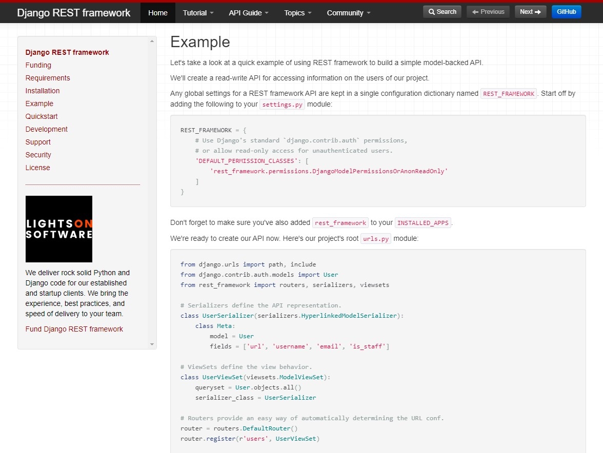
Task: Click the Django REST framework brand title in navbar
Action: (x=74, y=13)
